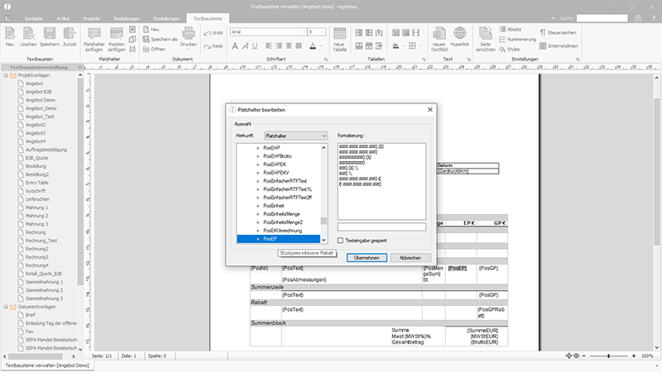Open Styles settings
This screenshot has height=372, width=662.
tap(509, 49)
